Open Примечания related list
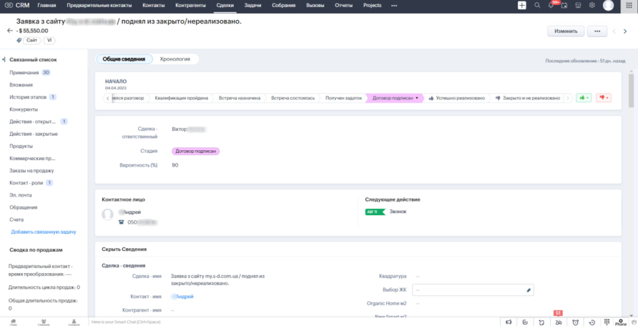 [24, 72]
